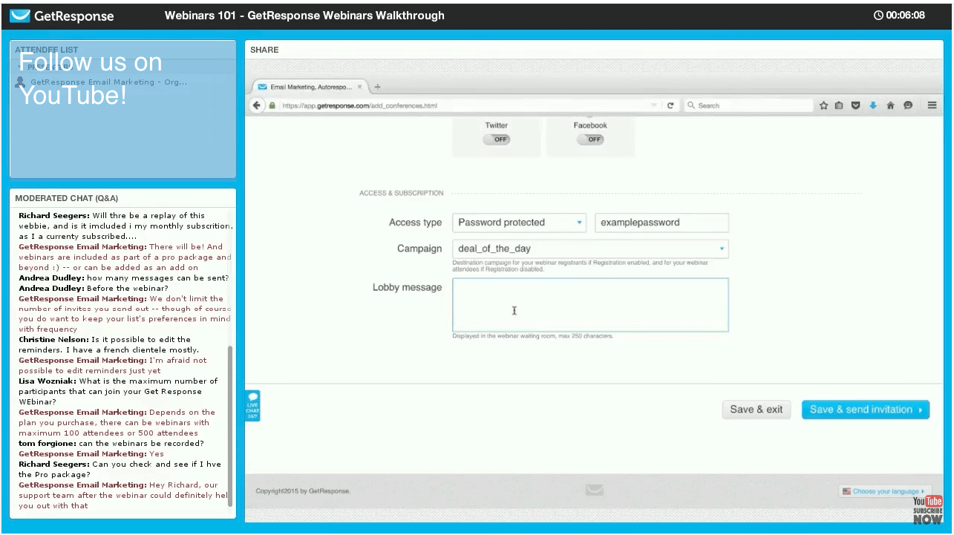Open the Campaign dropdown showing deal_of_the_day

pyautogui.click(x=590, y=249)
